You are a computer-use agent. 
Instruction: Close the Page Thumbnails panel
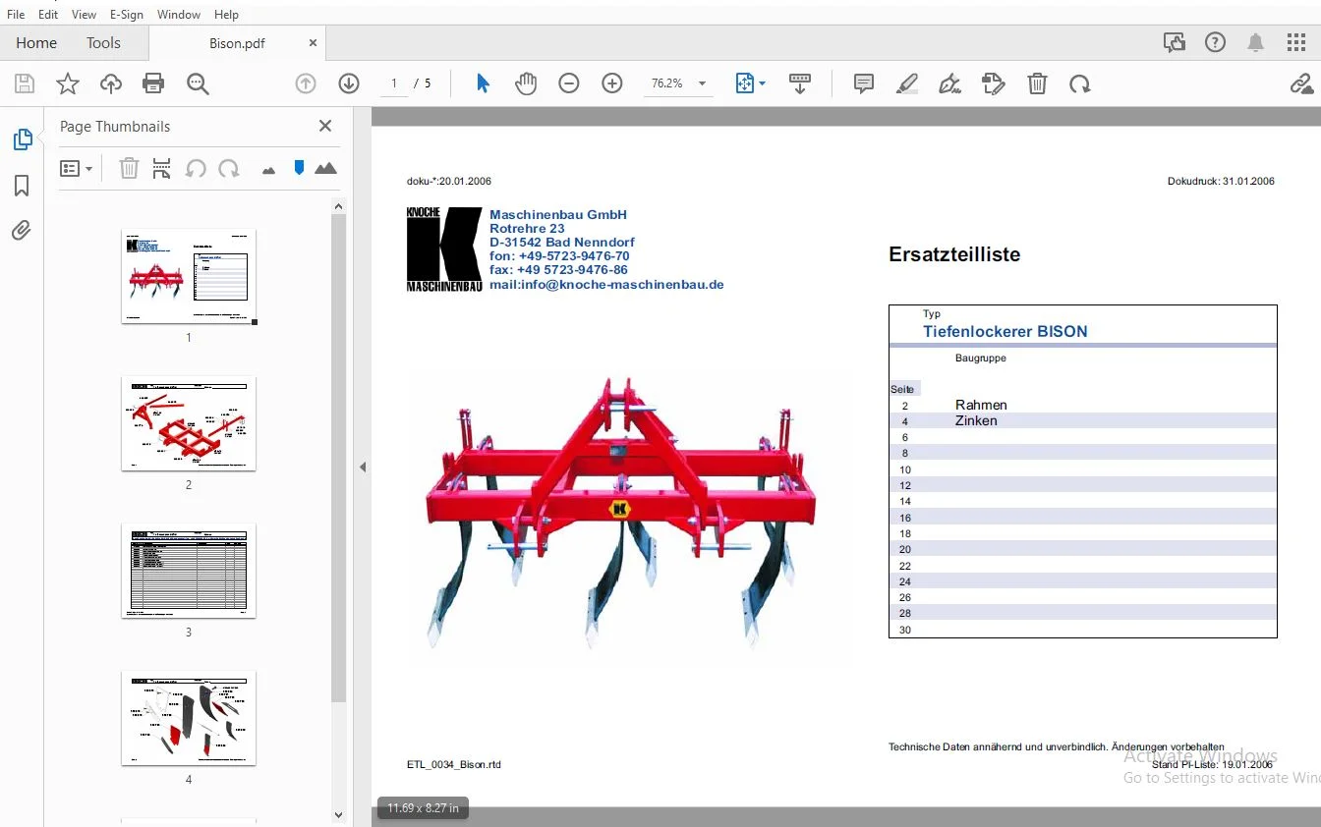(x=325, y=126)
